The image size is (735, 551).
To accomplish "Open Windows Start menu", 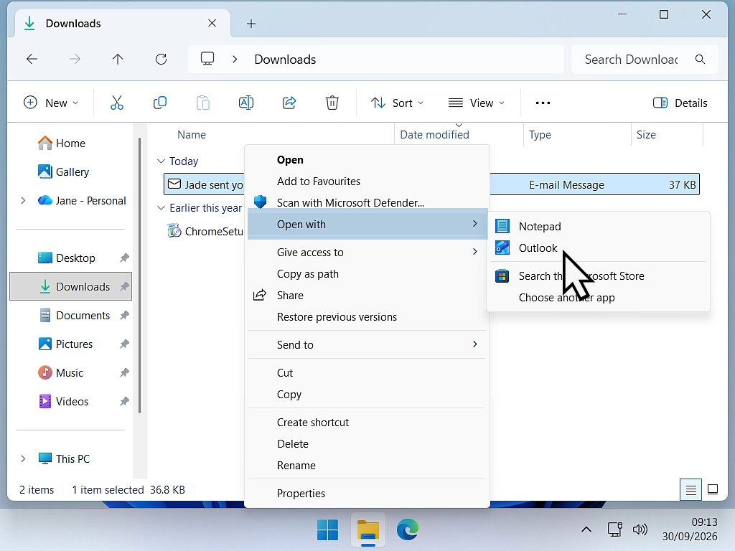I will (327, 530).
